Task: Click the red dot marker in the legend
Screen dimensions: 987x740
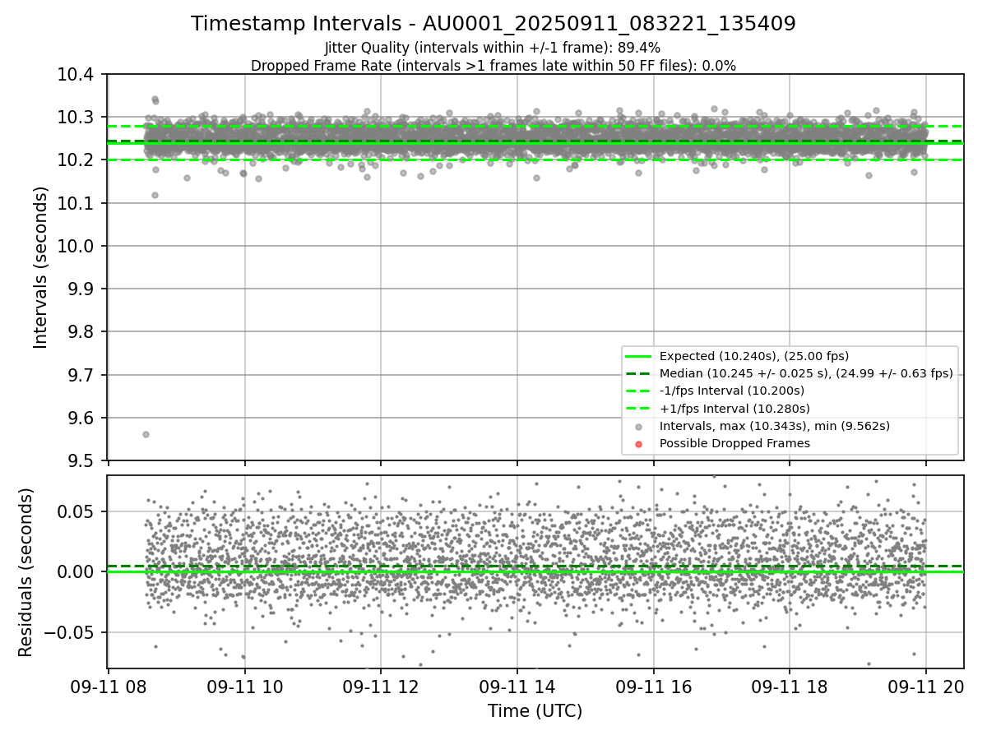Action: 639,444
